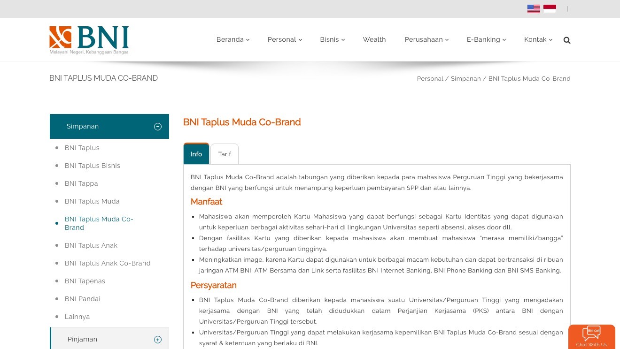This screenshot has height=349, width=620.
Task: Click BNI Taplus Muda Co-Brand sidebar link
Action: coord(99,223)
